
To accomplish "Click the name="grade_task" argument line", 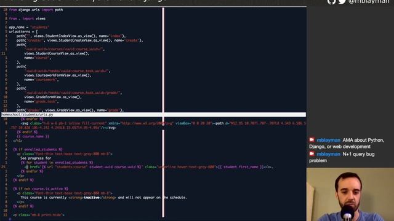I will tap(41, 101).
